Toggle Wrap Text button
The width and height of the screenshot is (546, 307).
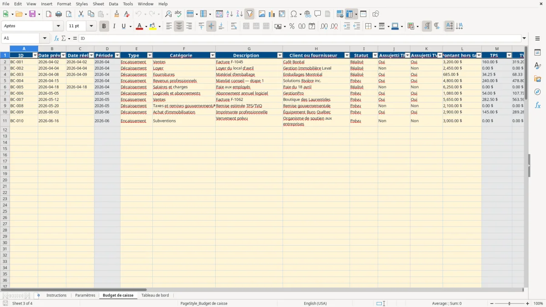click(234, 26)
